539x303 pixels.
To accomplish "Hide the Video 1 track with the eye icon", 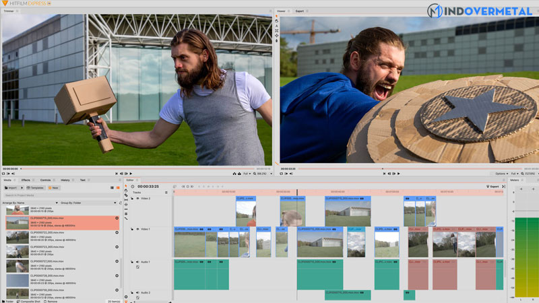I will pyautogui.click(x=137, y=230).
